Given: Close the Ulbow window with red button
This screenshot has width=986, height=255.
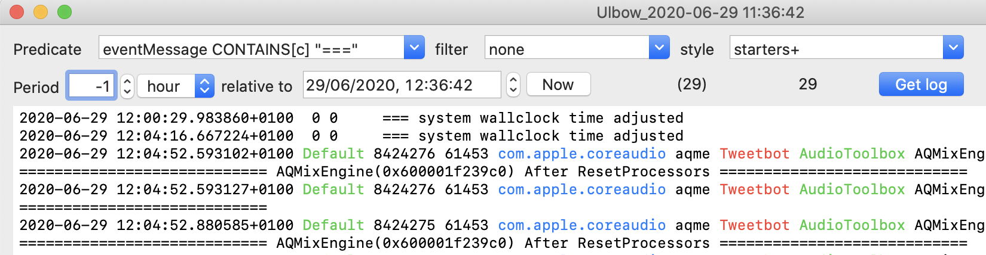Looking at the screenshot, I should (17, 12).
